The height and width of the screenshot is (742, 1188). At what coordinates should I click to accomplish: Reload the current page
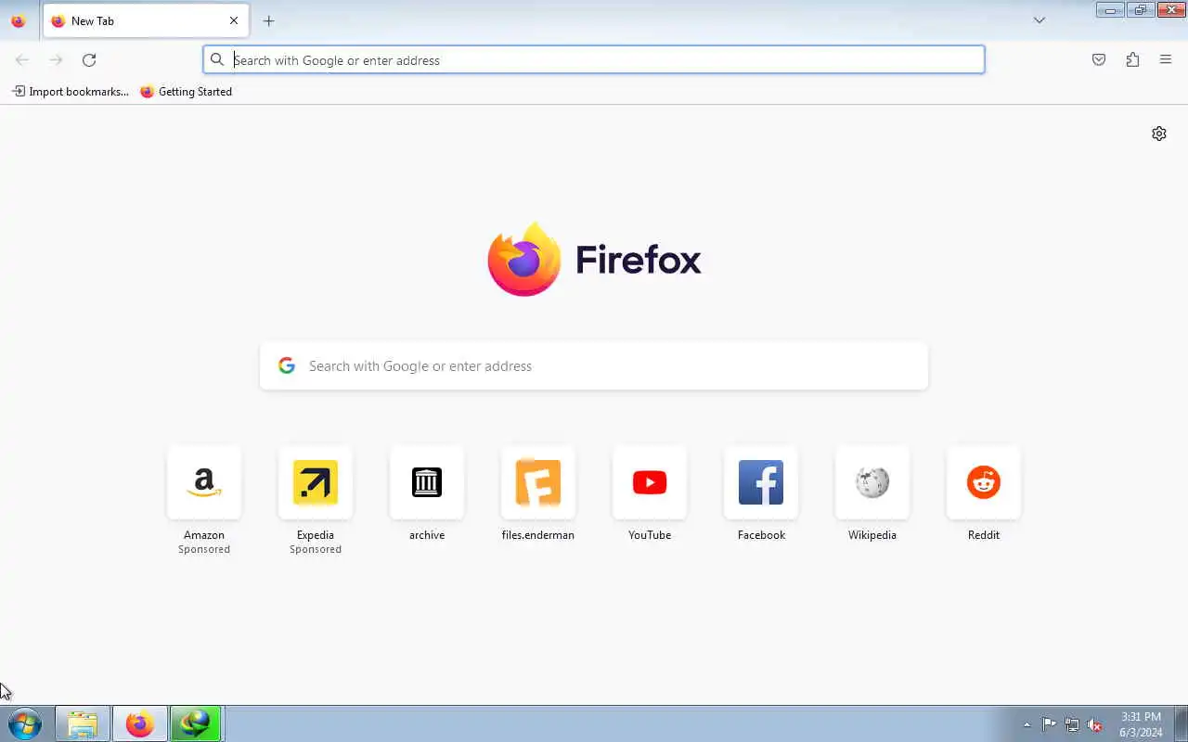(89, 60)
